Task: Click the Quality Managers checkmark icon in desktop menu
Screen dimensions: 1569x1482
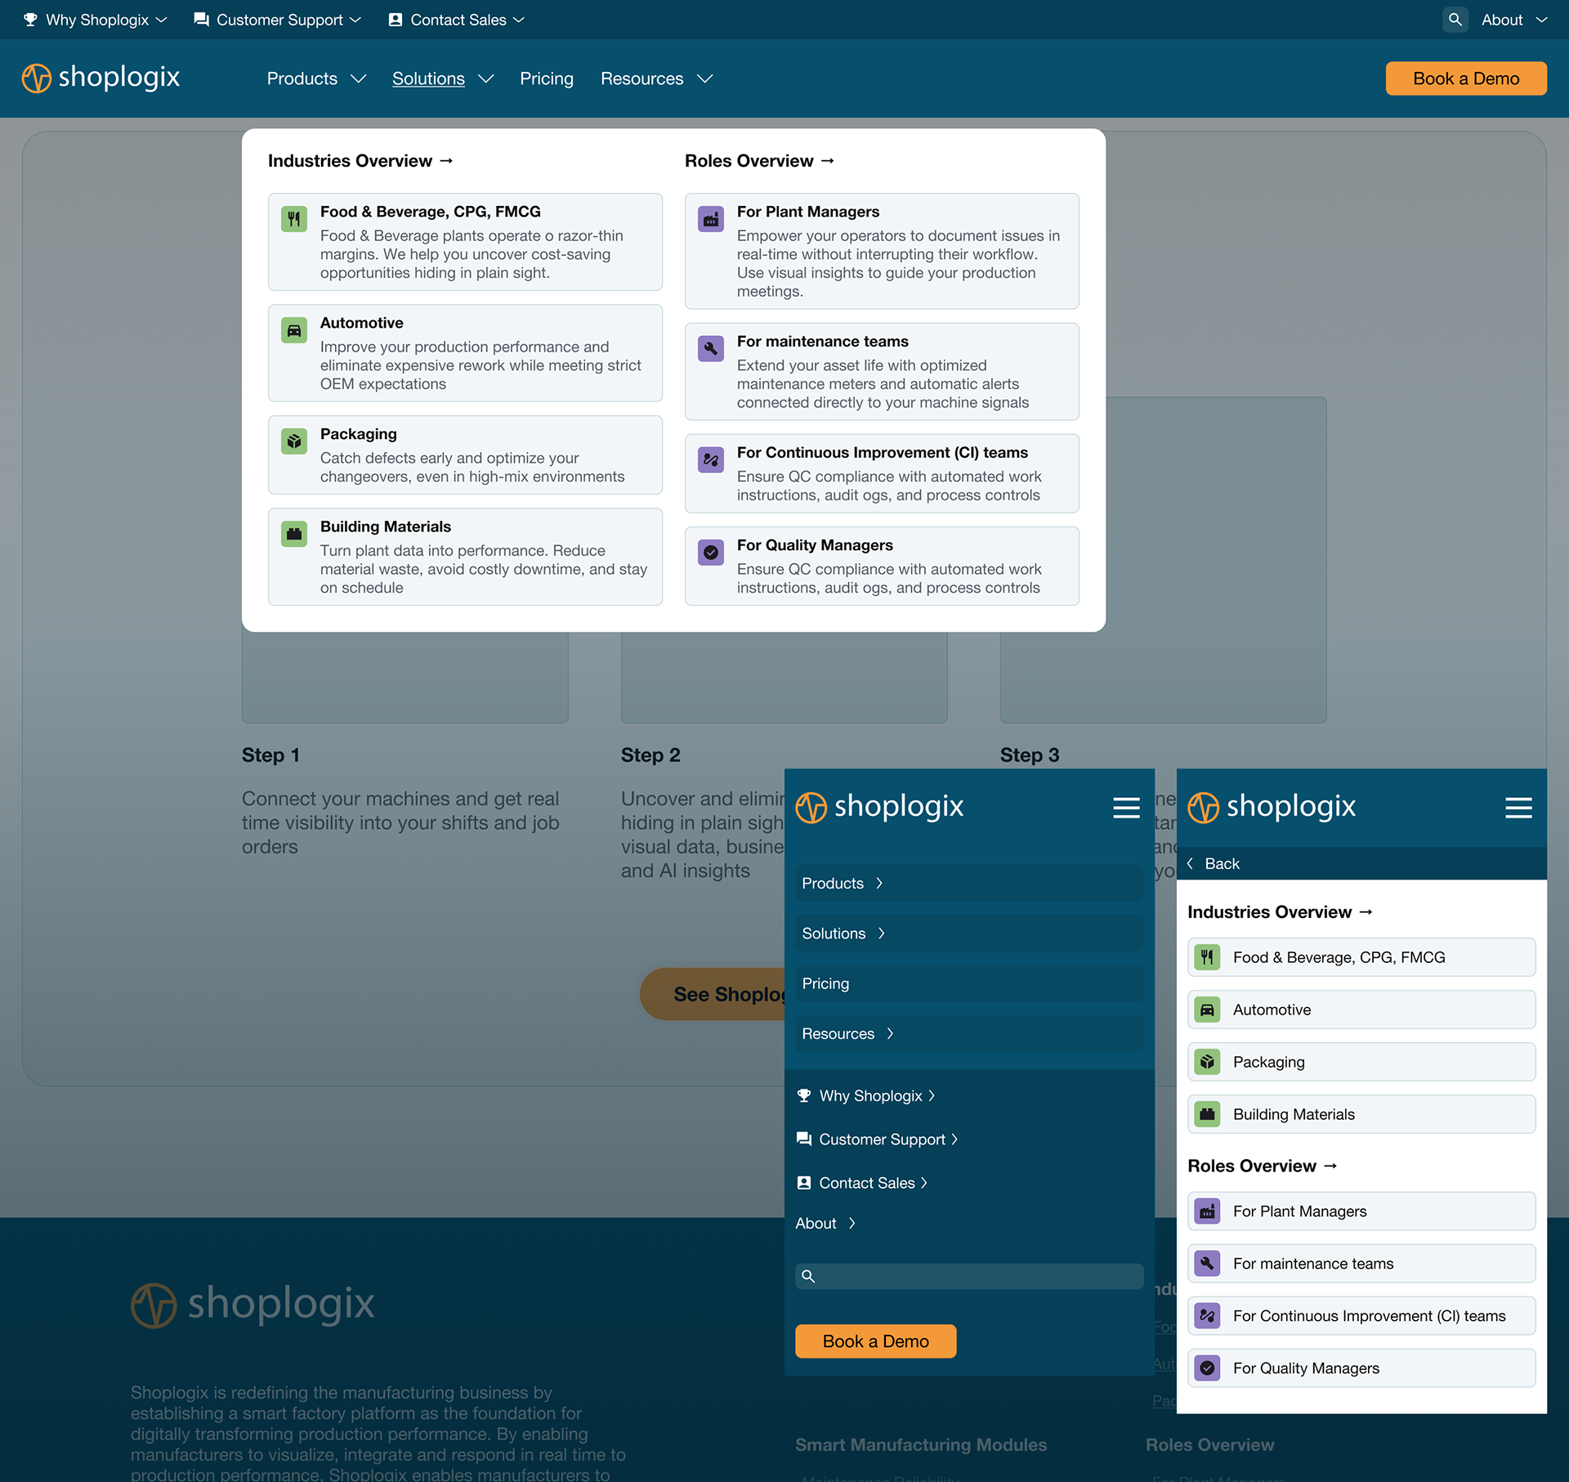Action: tap(711, 553)
